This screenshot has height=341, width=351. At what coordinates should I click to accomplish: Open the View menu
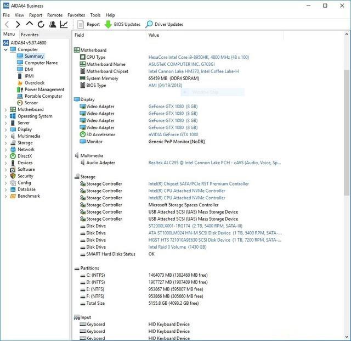(19, 15)
